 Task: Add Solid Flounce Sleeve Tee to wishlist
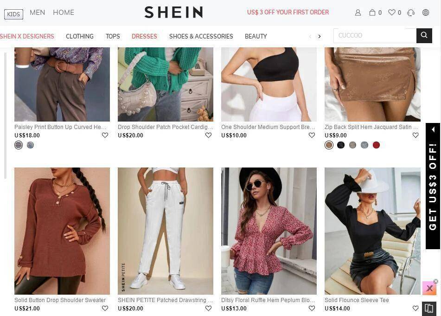(x=415, y=309)
